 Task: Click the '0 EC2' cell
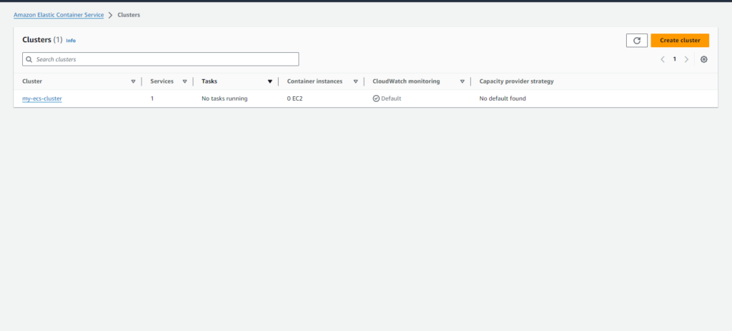coord(295,98)
